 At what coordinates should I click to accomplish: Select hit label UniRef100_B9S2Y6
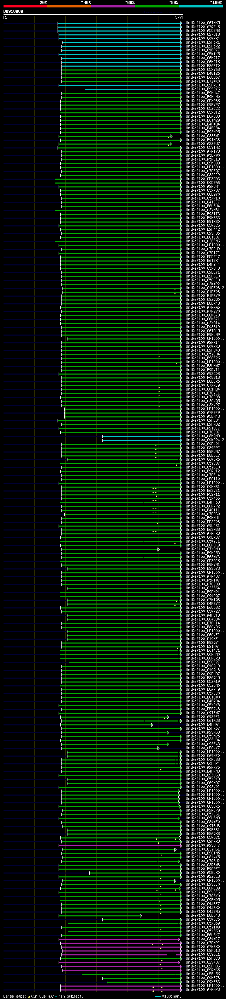coord(203,89)
